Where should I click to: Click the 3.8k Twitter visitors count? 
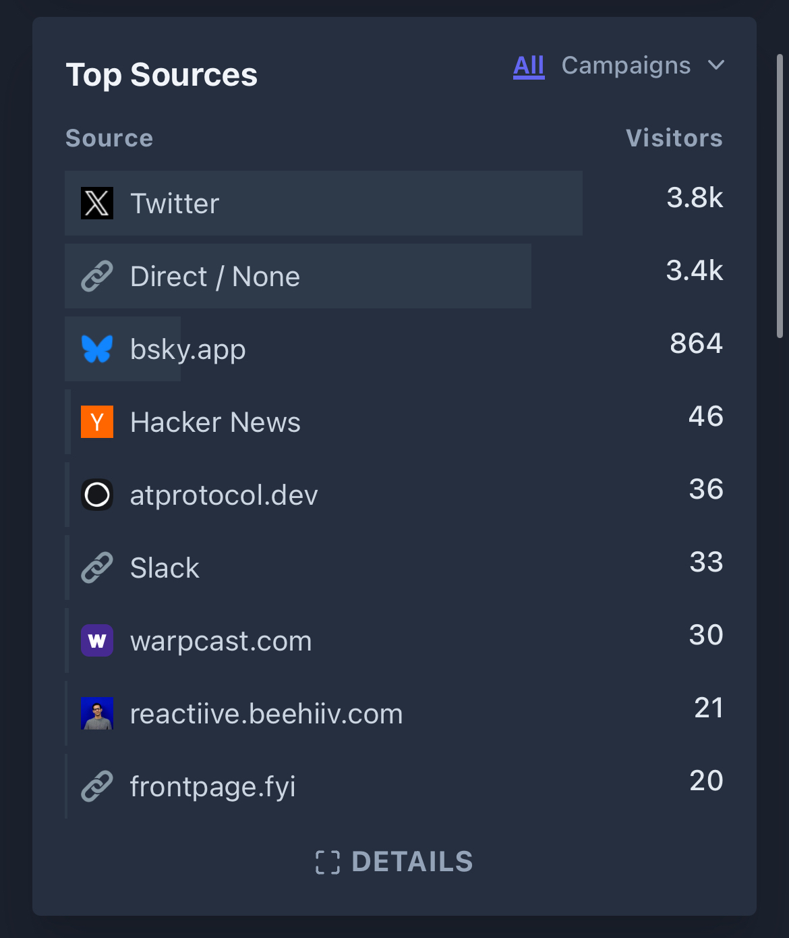point(695,198)
